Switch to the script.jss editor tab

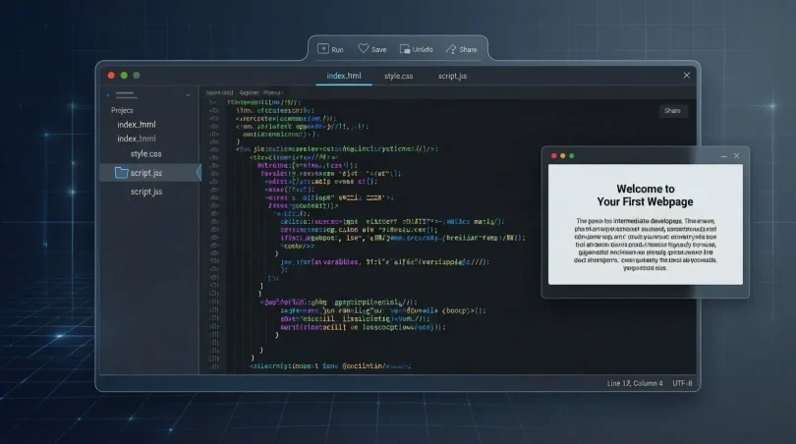tap(452, 76)
